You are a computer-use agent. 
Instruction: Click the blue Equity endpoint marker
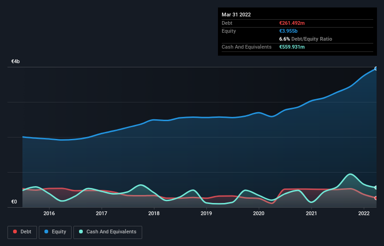point(376,69)
